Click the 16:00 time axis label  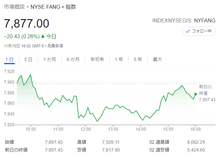[x=196, y=129]
